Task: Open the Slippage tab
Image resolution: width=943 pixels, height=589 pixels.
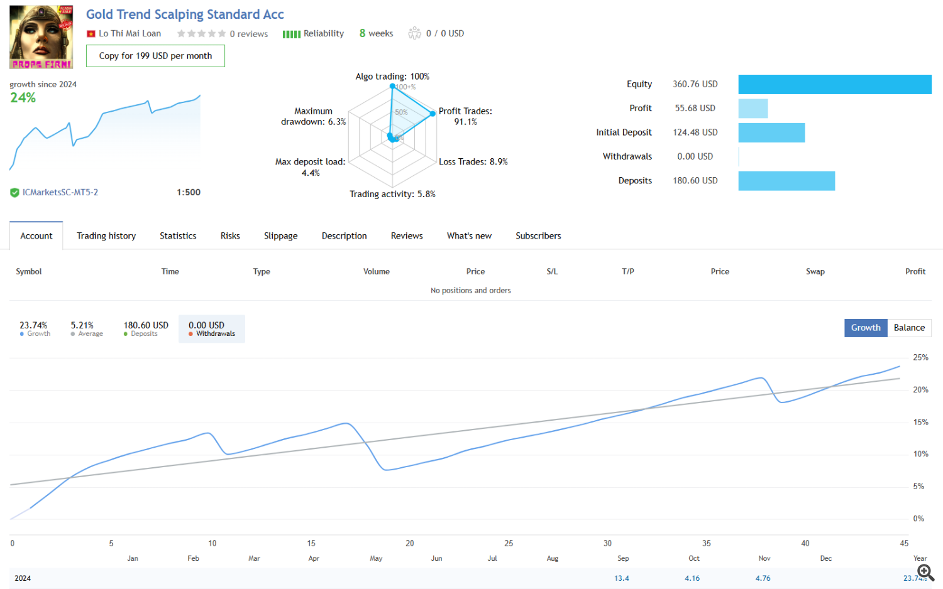Action: 280,236
